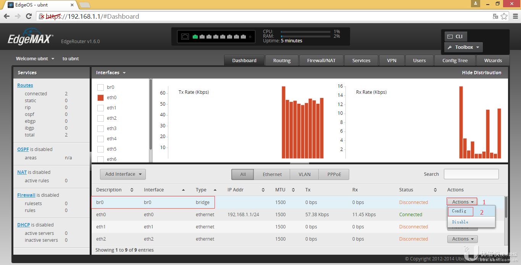Open Actions dropdown for br0 row
Image resolution: width=521 pixels, height=265 pixels.
pos(462,202)
